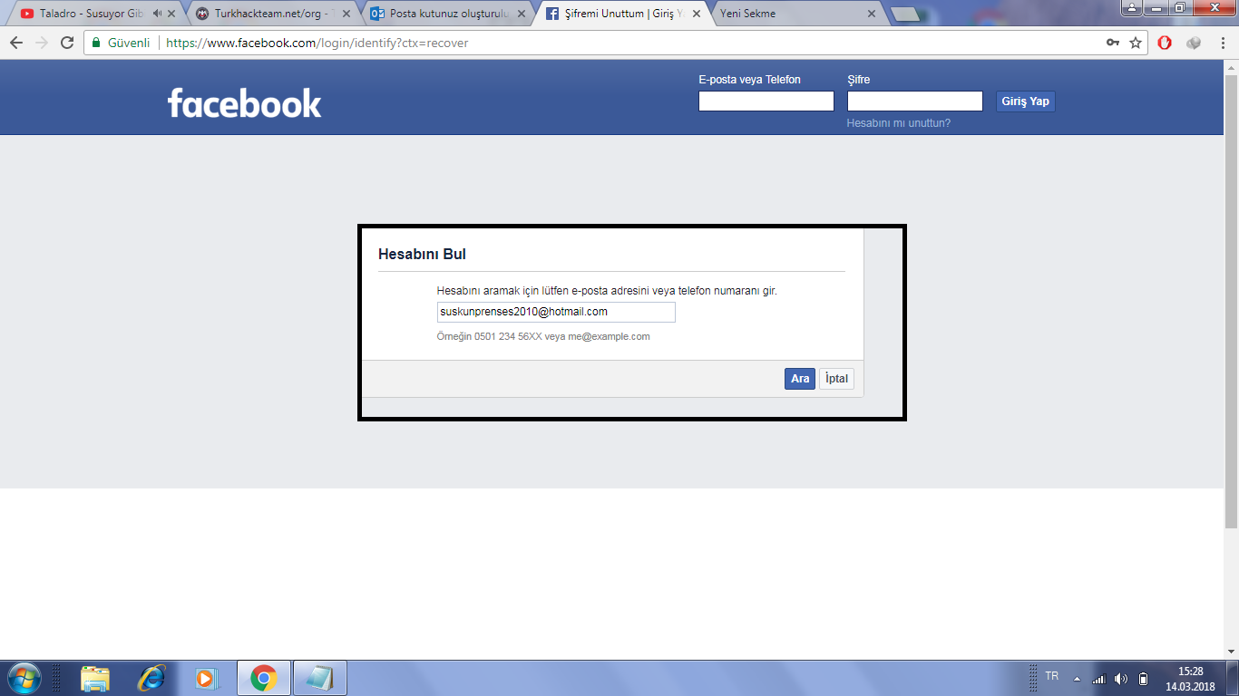This screenshot has width=1239, height=696.
Task: Click Hesabını mı unuttun? link
Action: coord(899,123)
